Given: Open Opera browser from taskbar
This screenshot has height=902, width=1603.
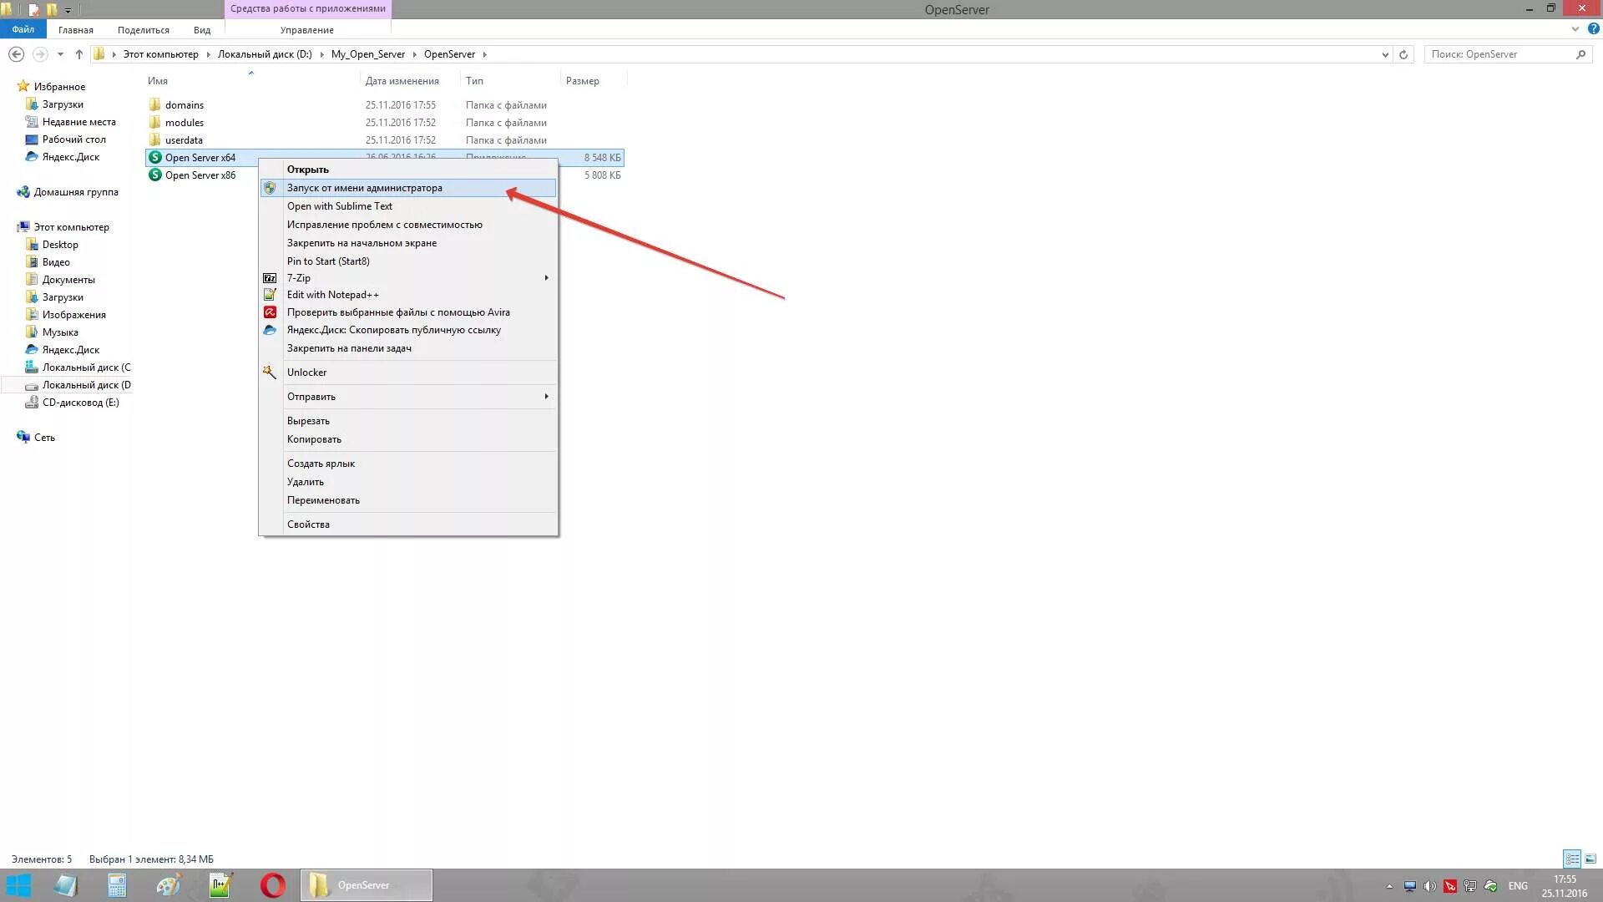Looking at the screenshot, I should click(x=272, y=885).
